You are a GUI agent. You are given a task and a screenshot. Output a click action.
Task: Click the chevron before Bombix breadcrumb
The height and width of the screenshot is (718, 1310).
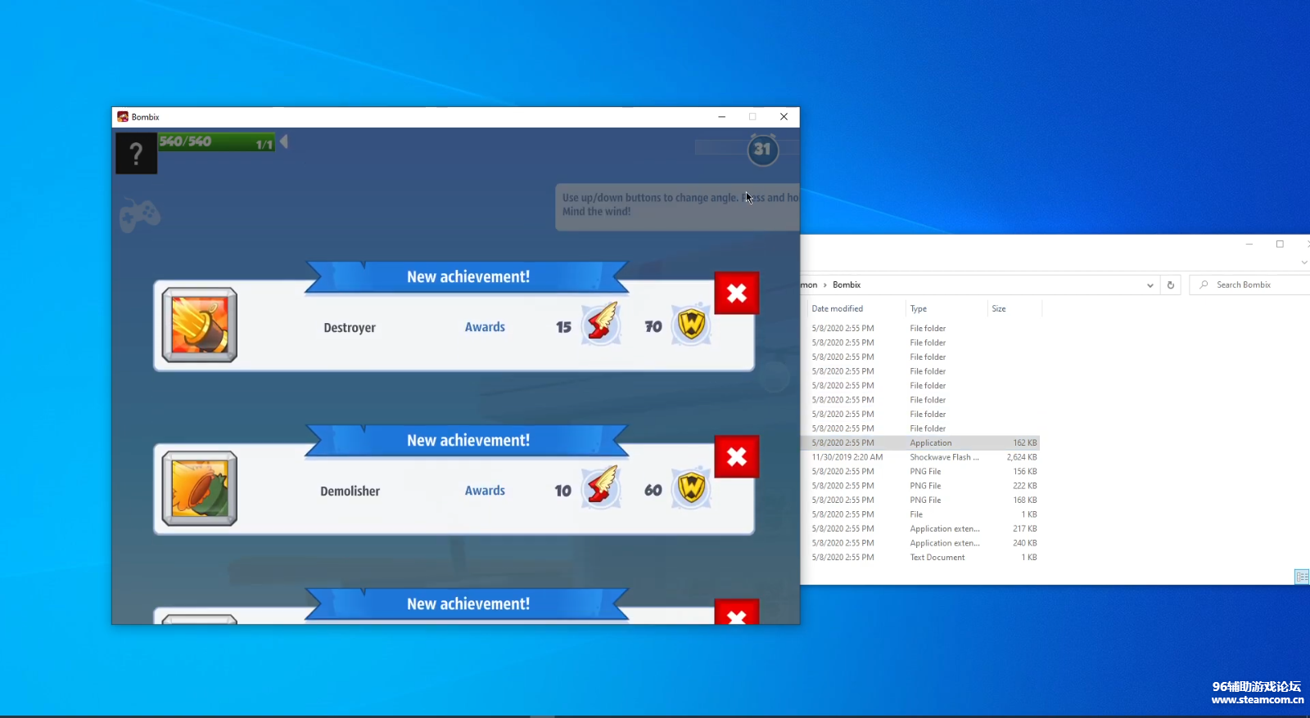824,285
